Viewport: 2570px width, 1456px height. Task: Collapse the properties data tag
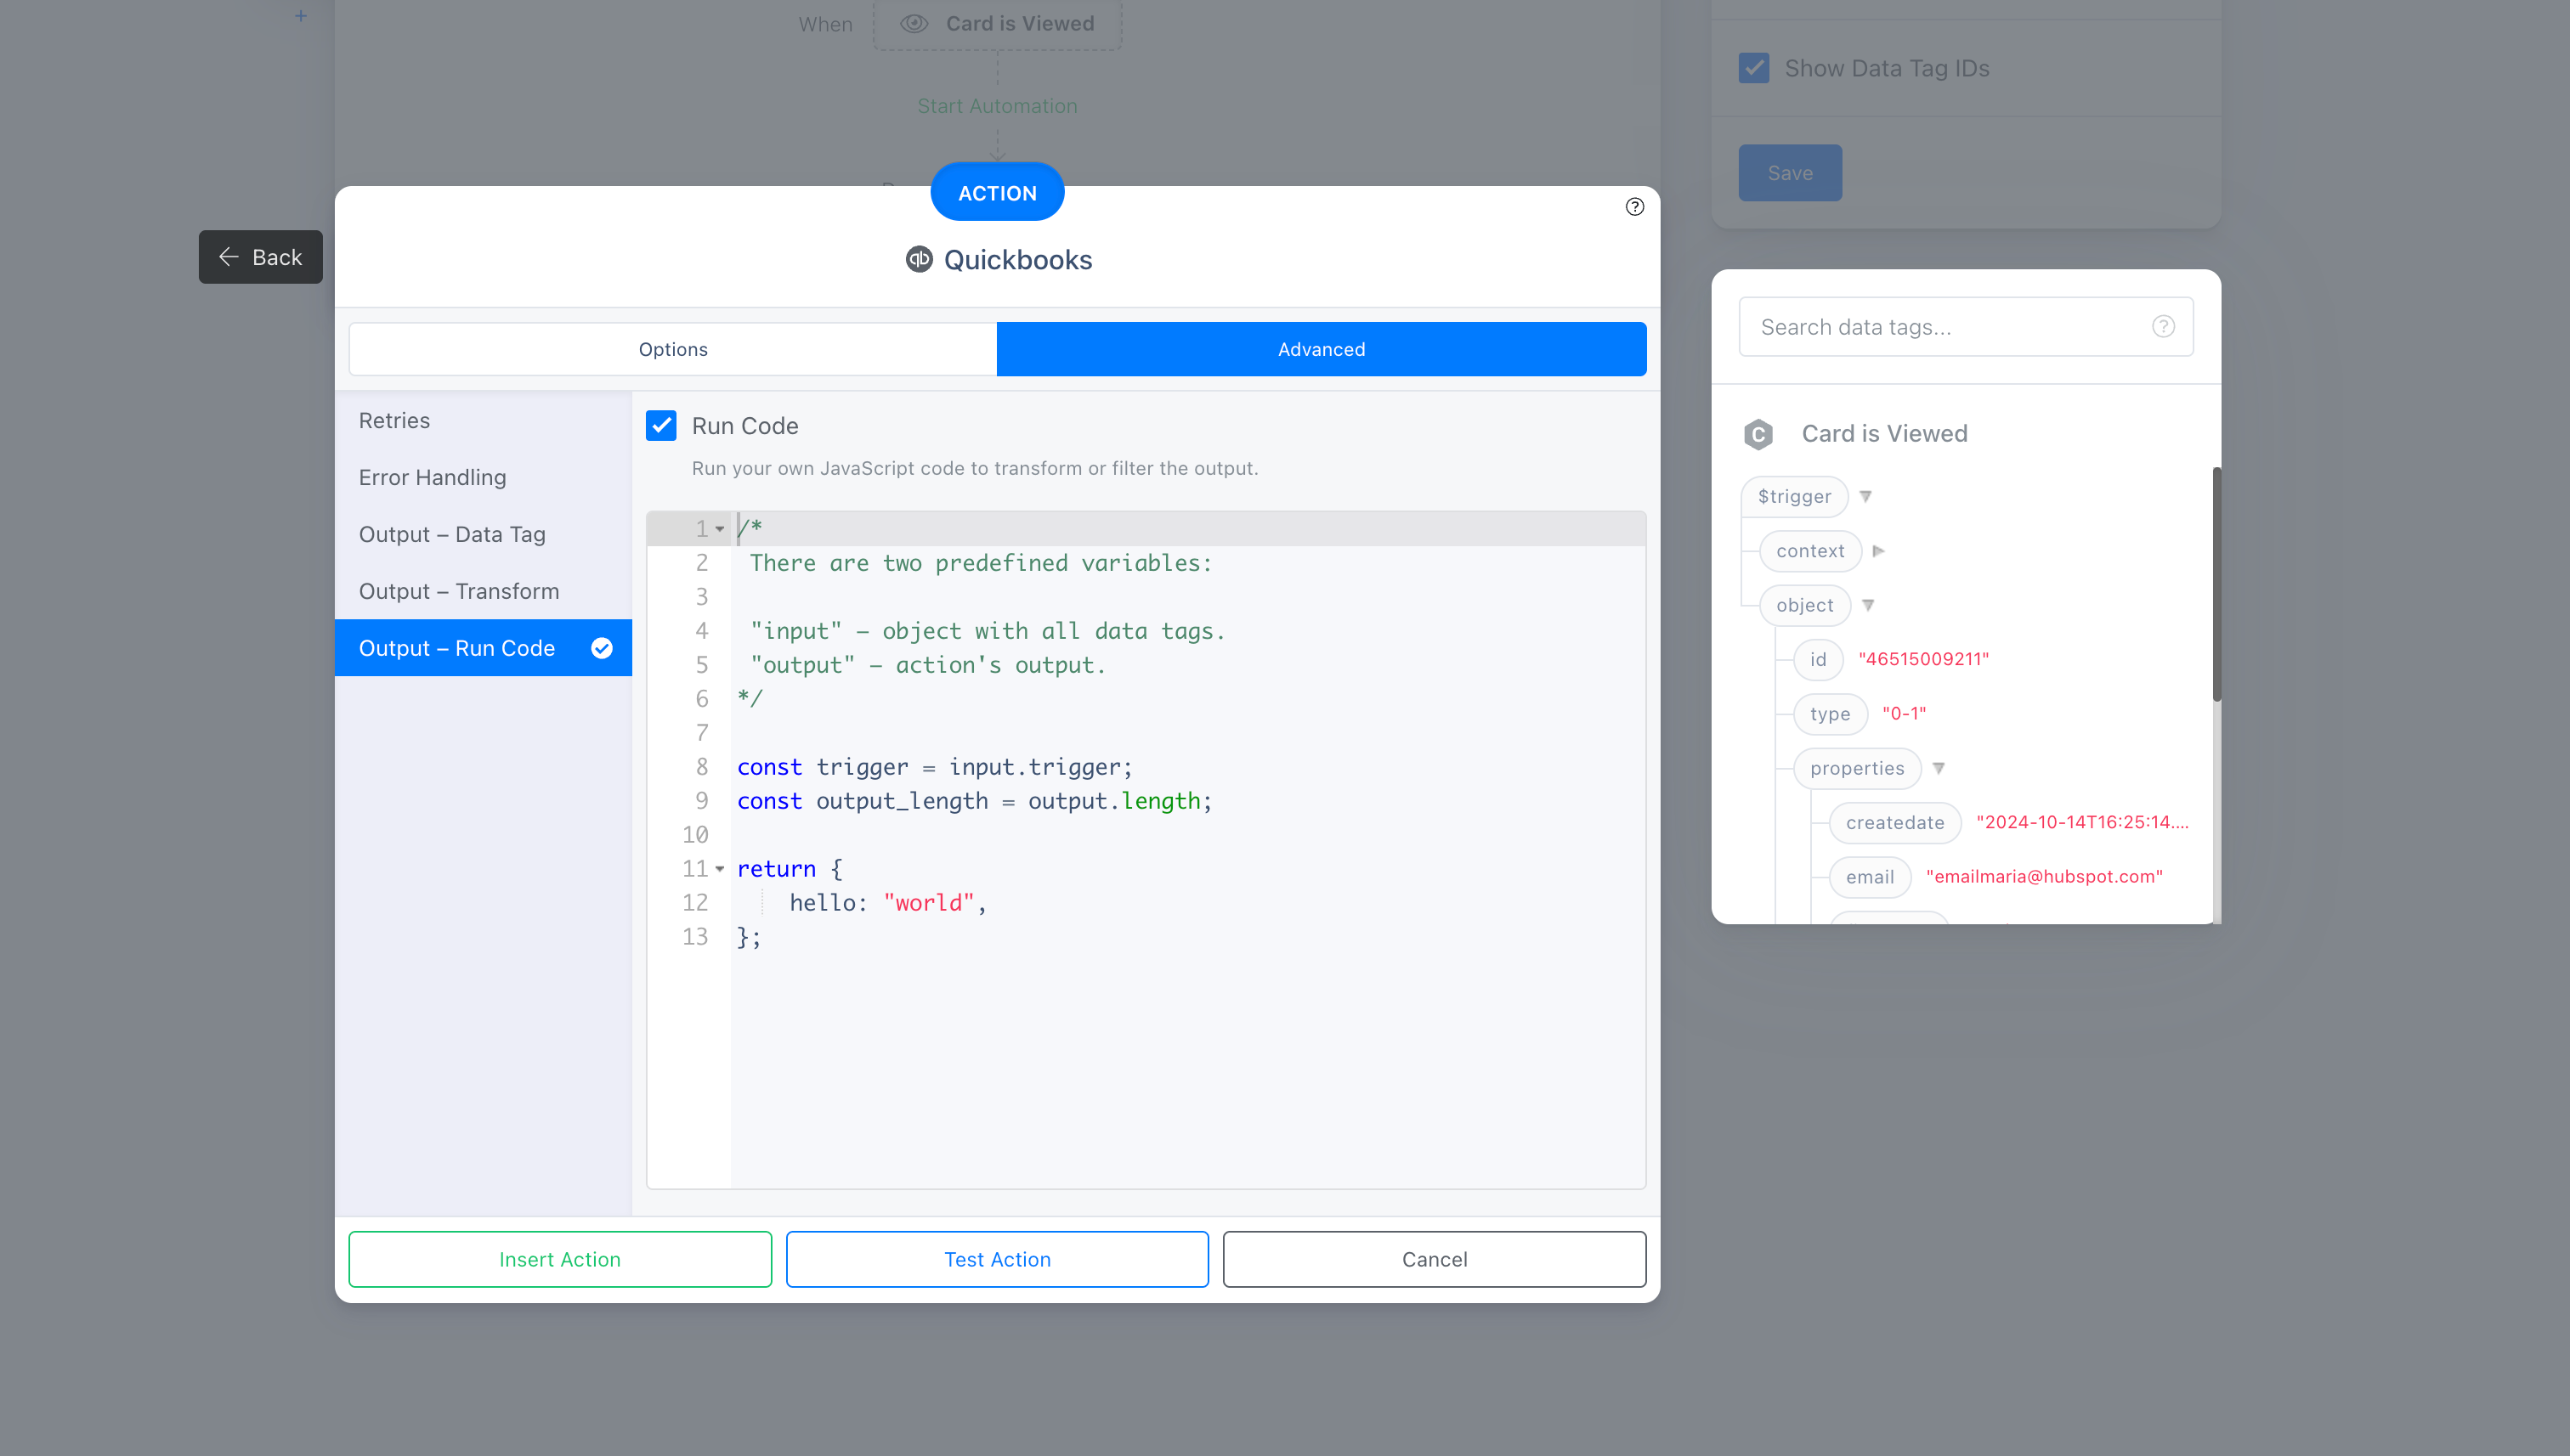tap(1939, 768)
